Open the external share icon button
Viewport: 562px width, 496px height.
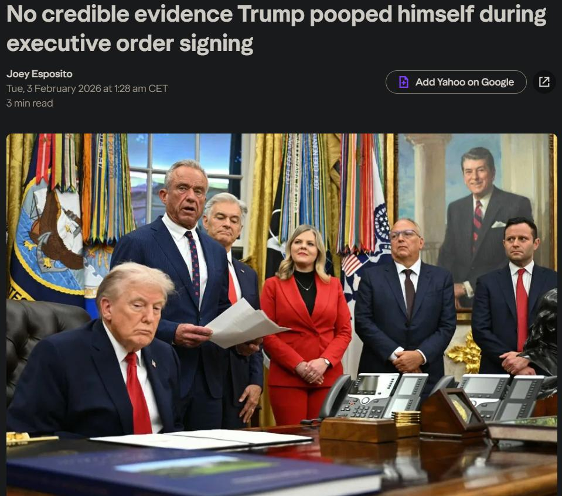[544, 82]
